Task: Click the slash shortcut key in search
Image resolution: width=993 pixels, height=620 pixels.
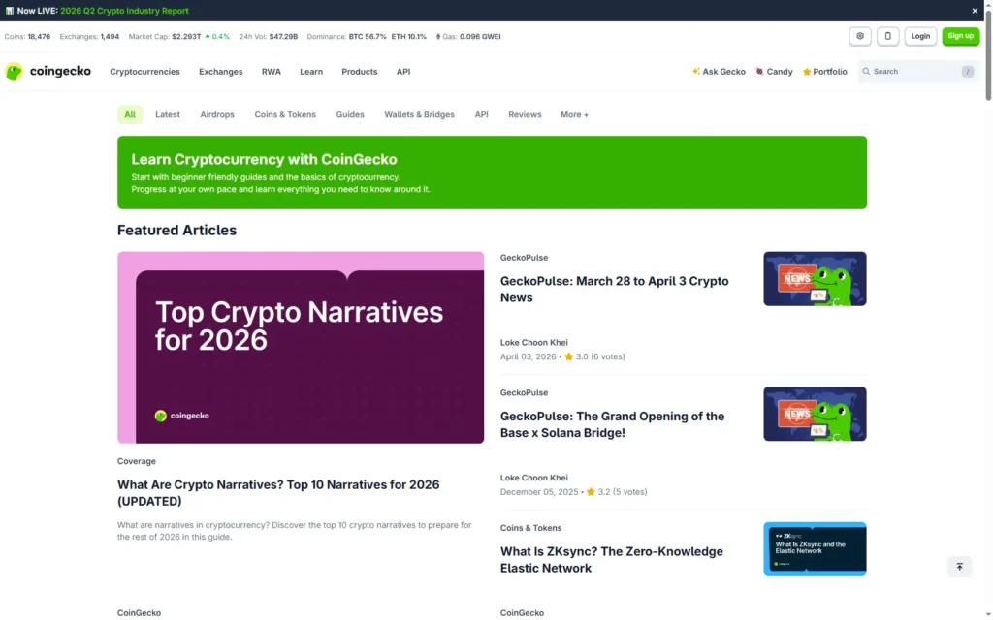Action: pyautogui.click(x=967, y=72)
